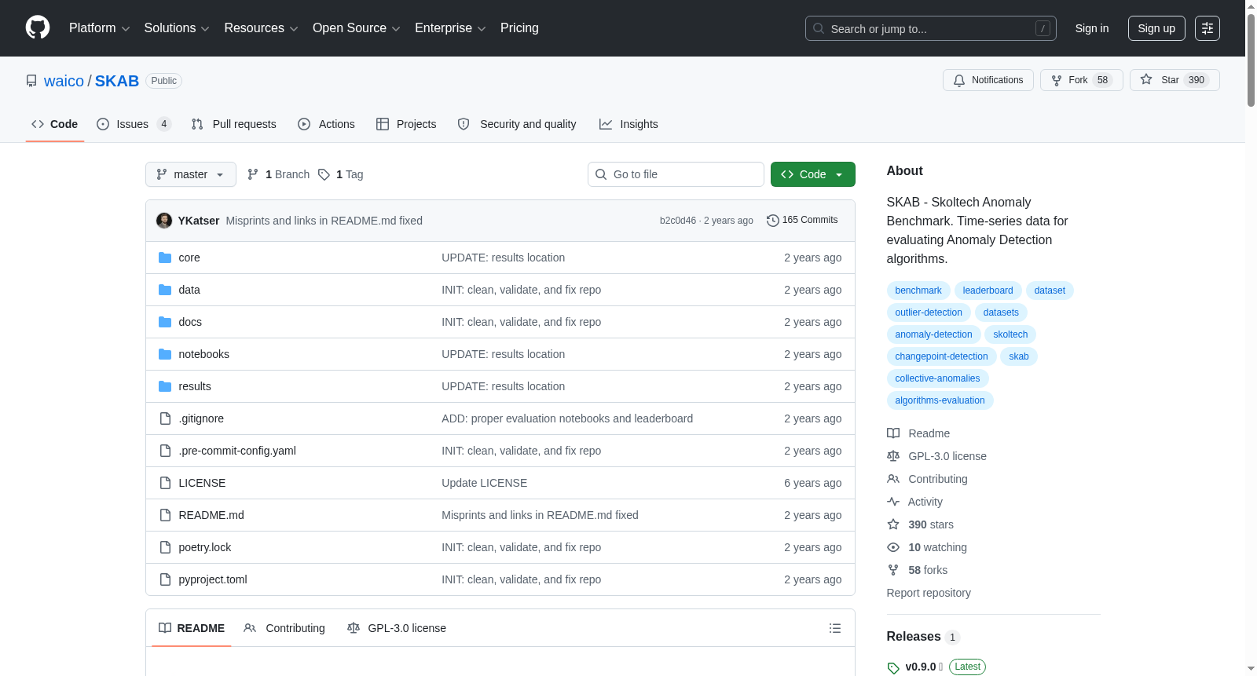Select the people icon beside the Contributing link
Screen dimensions: 1257x676
pos(893,479)
